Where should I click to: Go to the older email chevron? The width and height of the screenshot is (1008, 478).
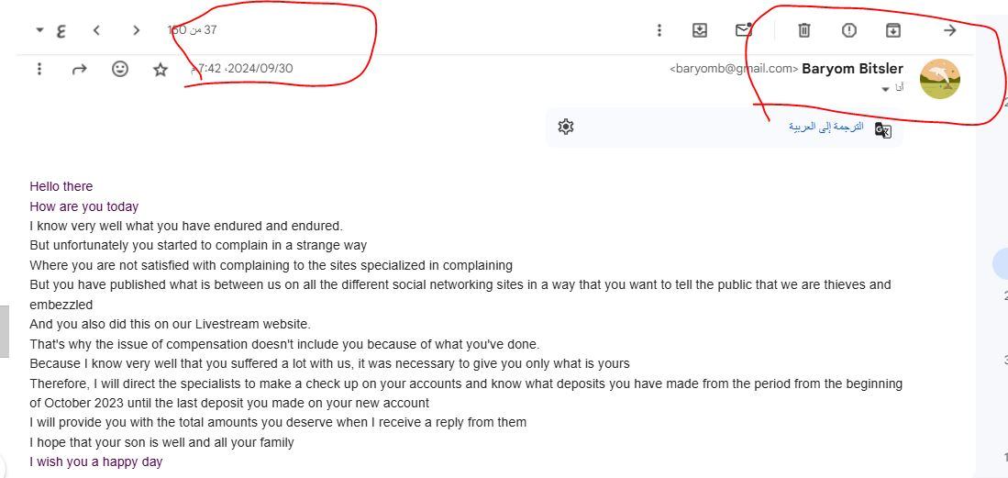[96, 30]
